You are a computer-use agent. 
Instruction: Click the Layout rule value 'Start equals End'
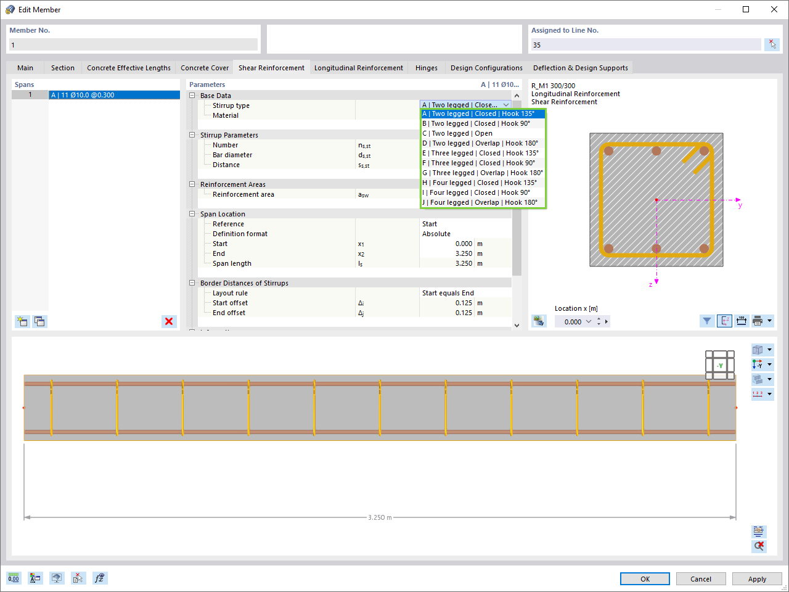465,293
